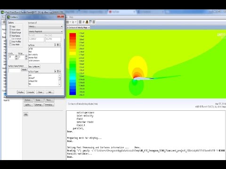Select the airfoil surface in Surfaces list
Screen dimensions: 226x169
[44, 49]
